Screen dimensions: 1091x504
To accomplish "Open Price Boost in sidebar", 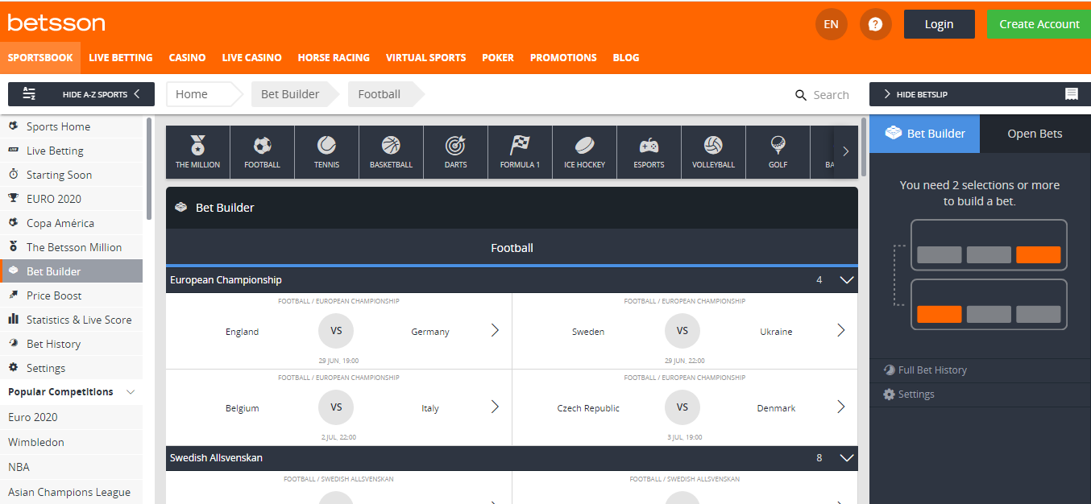I will [71, 295].
